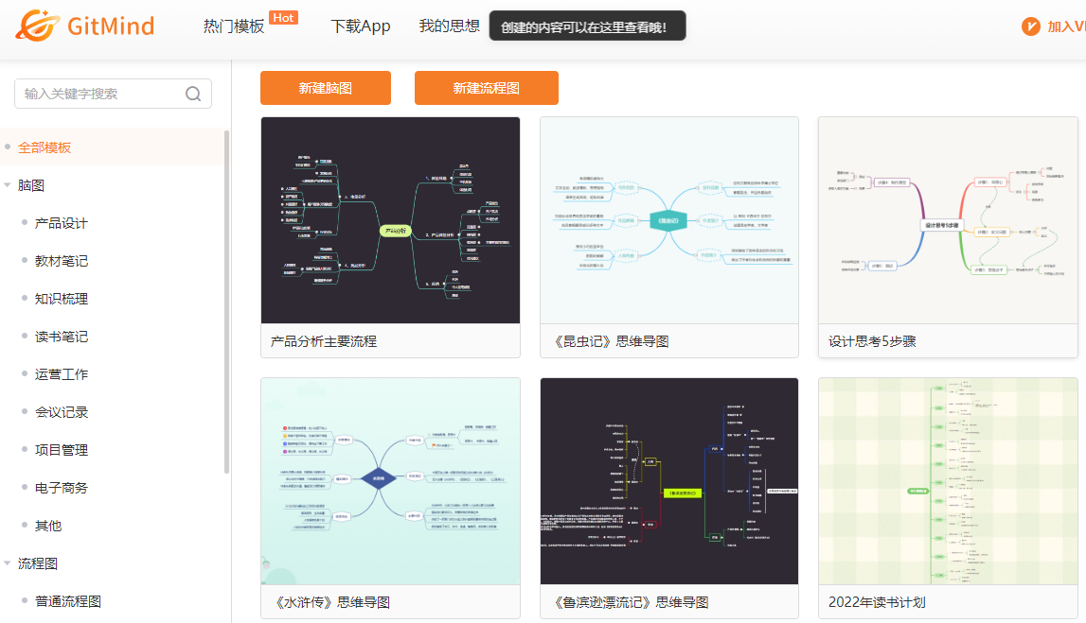This screenshot has height=623, width=1086.
Task: Open the 下载App menu item
Action: click(361, 26)
